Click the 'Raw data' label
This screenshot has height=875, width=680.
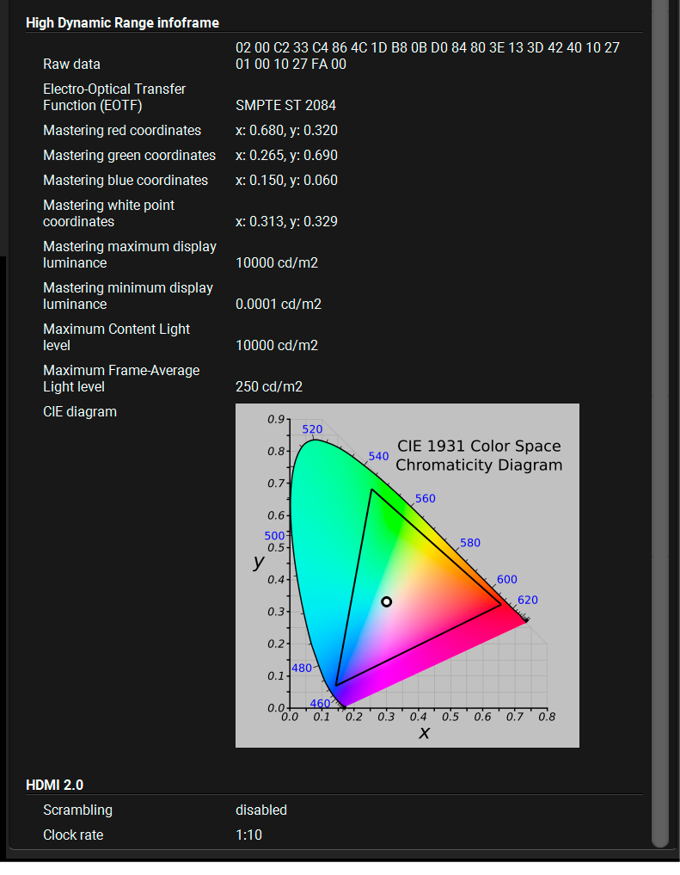coord(71,65)
